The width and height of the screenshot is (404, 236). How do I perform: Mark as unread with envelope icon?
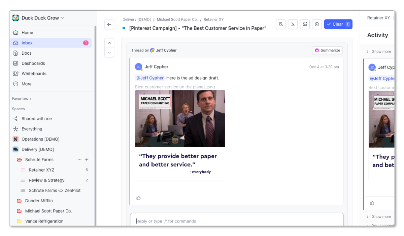(305, 24)
